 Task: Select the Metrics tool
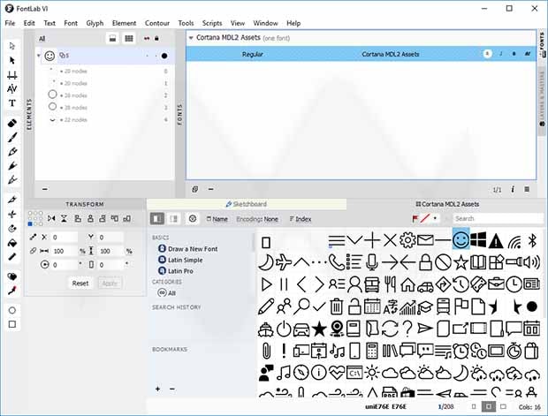[x=11, y=75]
